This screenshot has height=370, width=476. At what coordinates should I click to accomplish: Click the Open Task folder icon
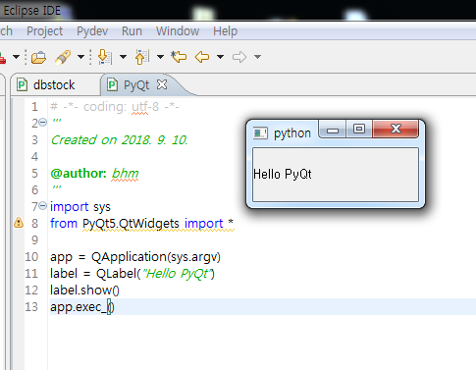[38, 57]
